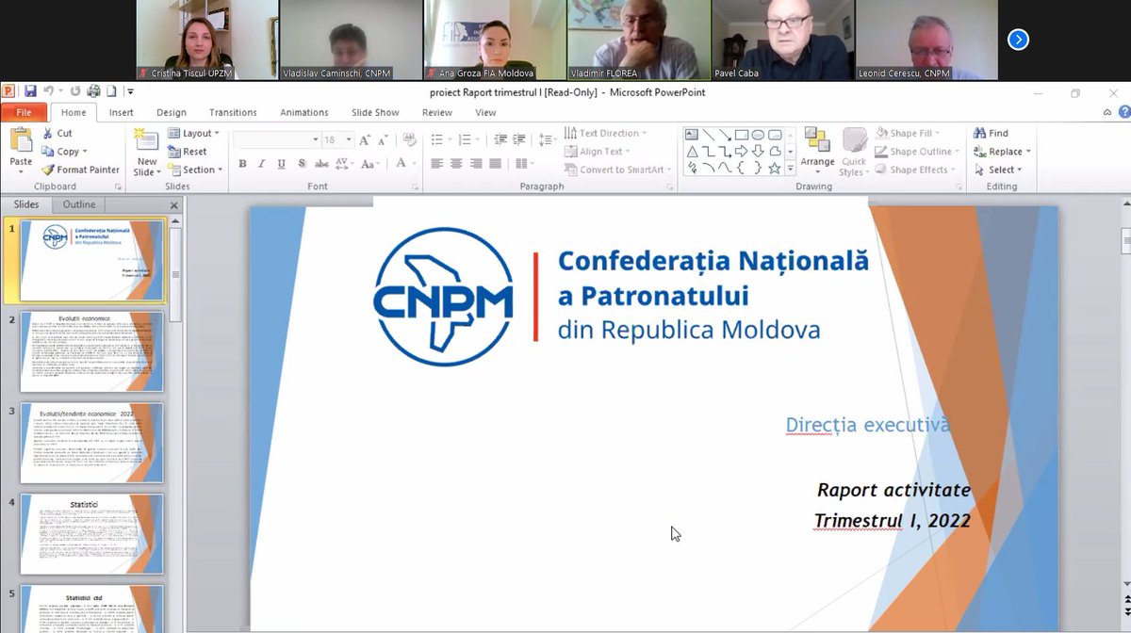The width and height of the screenshot is (1131, 633).
Task: Open the Section dropdown
Action: point(195,170)
